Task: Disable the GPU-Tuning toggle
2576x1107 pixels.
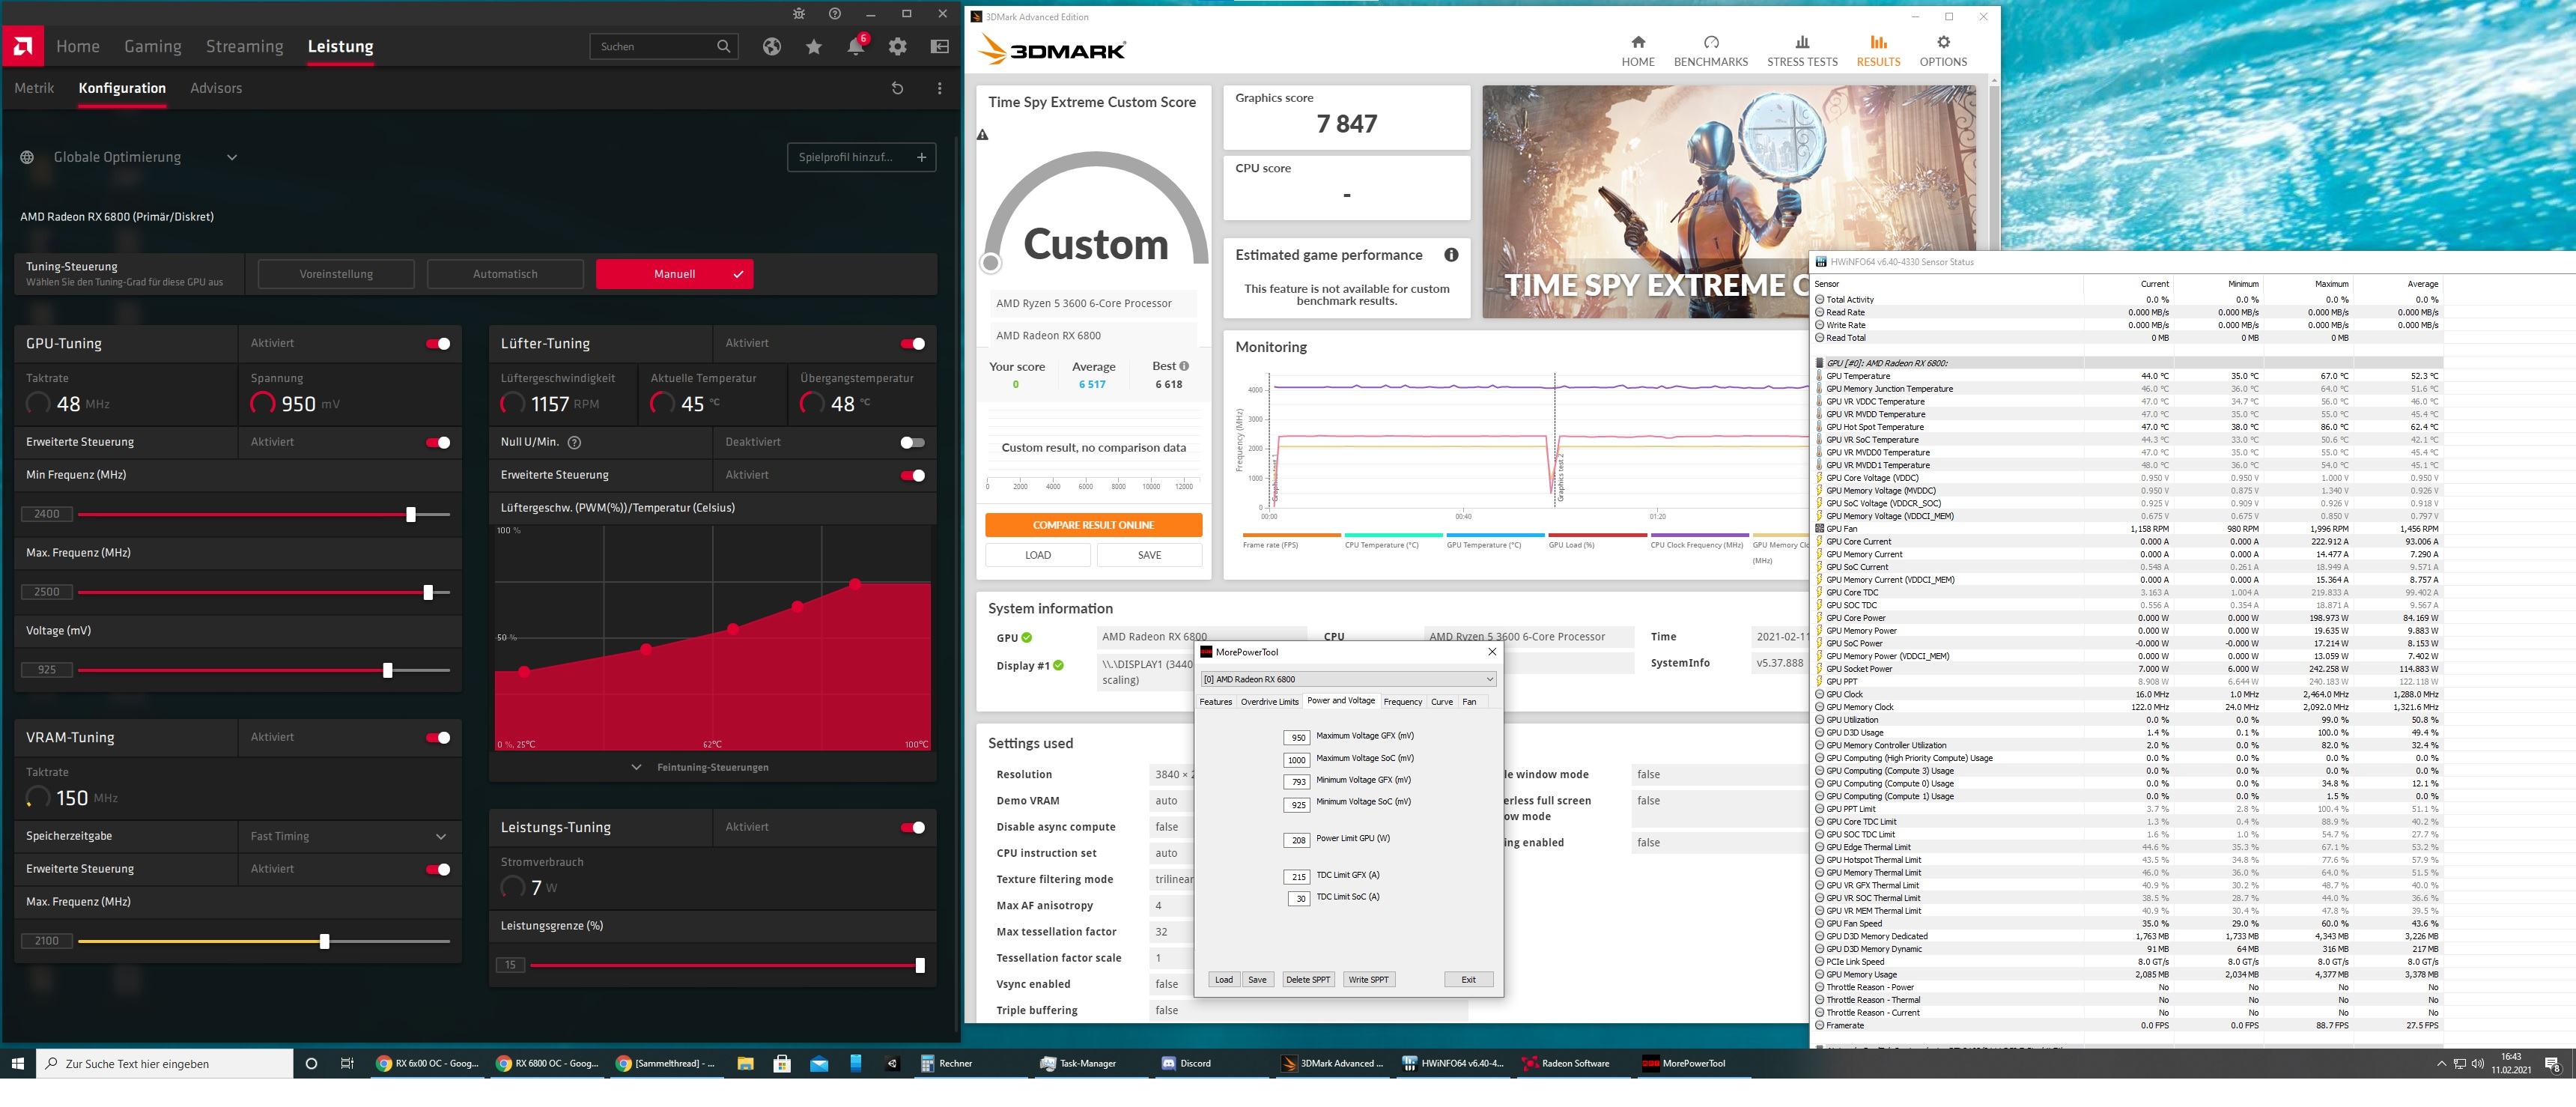Action: pyautogui.click(x=438, y=344)
